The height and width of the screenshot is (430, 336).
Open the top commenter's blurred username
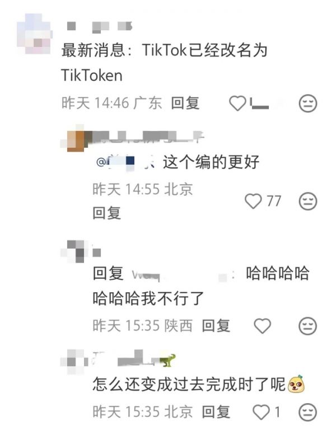point(100,27)
